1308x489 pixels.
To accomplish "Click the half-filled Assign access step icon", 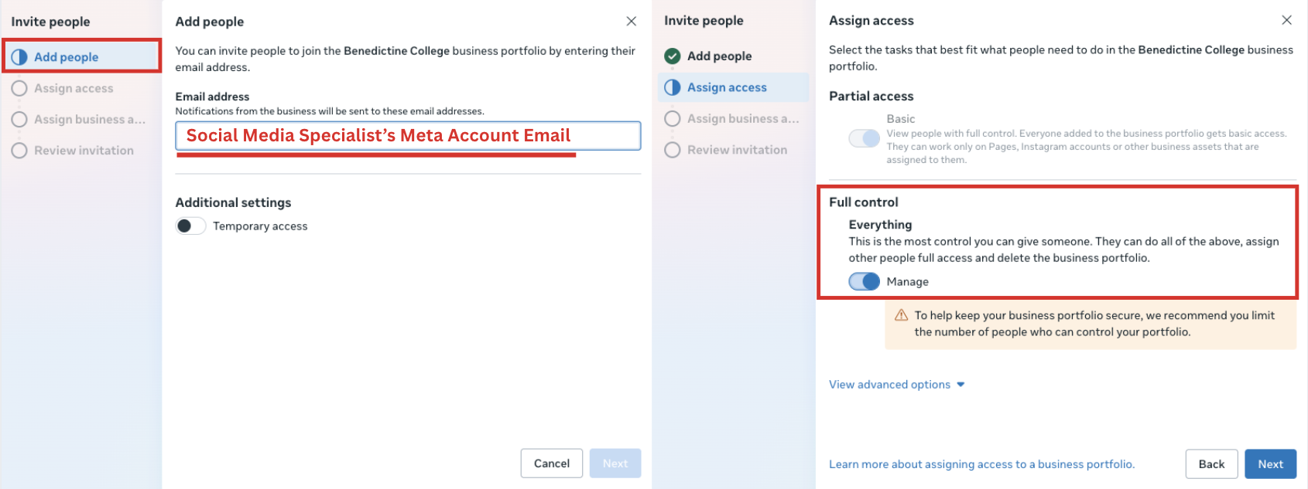I will [x=673, y=87].
